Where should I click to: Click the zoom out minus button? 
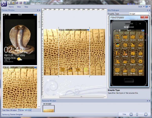(x=131, y=114)
